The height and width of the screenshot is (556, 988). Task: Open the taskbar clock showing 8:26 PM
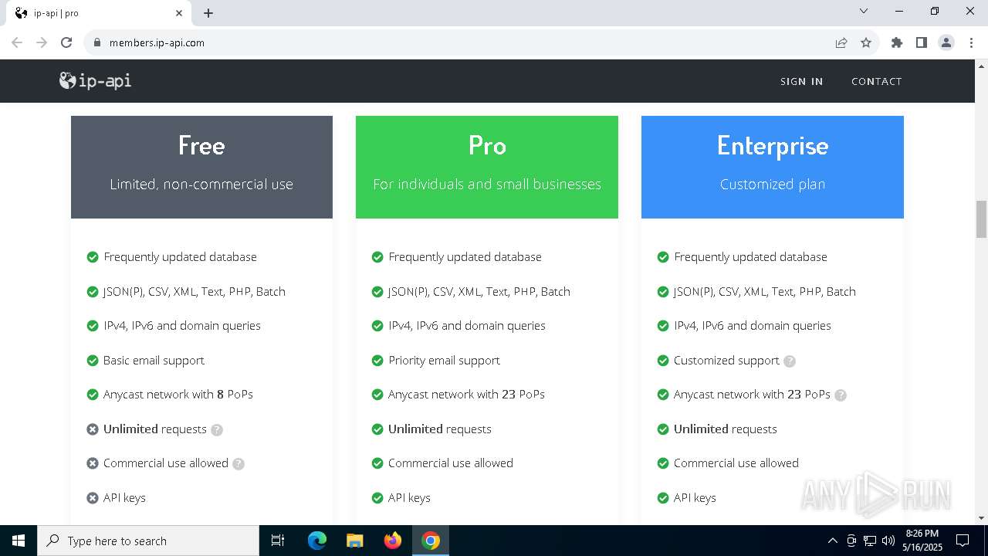tap(922, 541)
